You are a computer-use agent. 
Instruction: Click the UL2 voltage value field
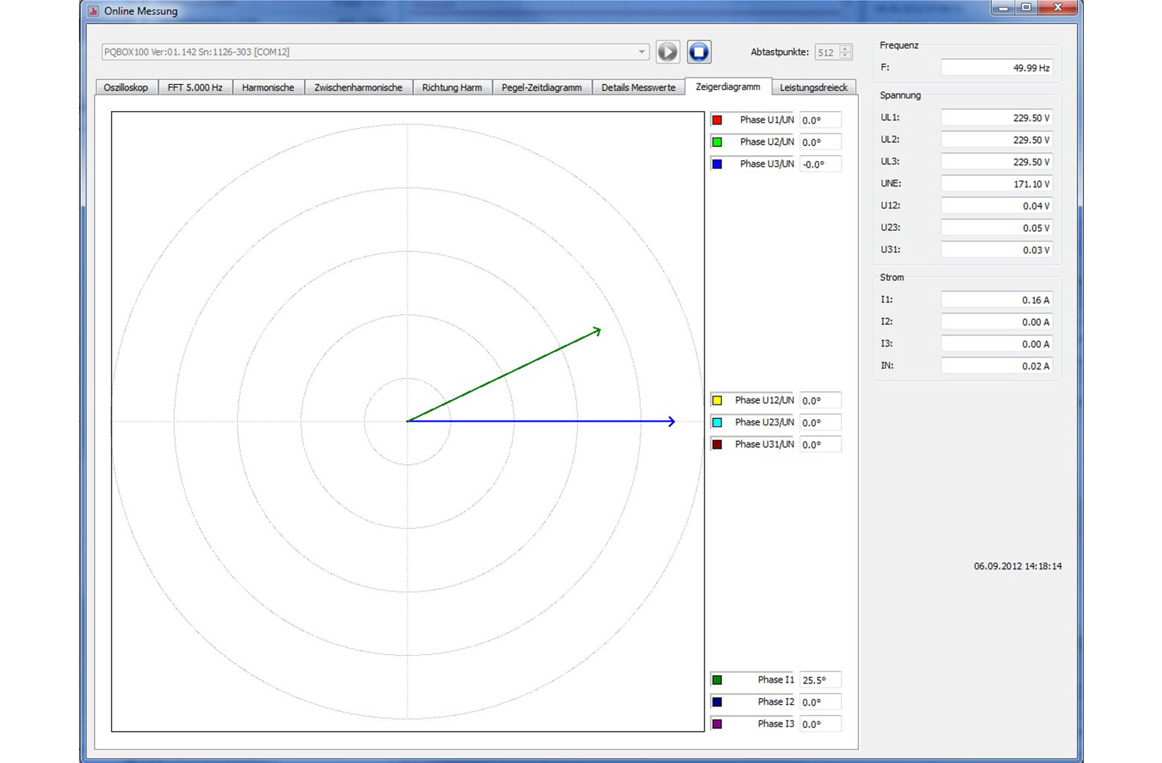(x=997, y=140)
